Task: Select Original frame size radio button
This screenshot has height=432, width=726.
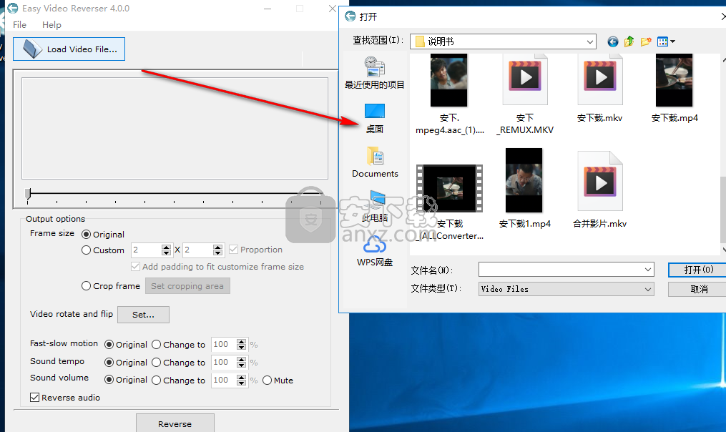Action: (x=86, y=235)
